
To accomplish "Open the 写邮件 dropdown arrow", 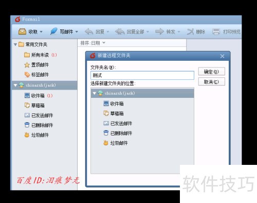I will (x=77, y=32).
